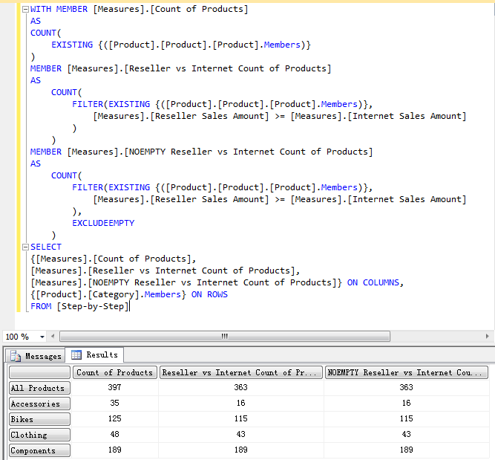Select the NOEMPTY Reseller vs Internet column header
495x460 pixels.
407,372
